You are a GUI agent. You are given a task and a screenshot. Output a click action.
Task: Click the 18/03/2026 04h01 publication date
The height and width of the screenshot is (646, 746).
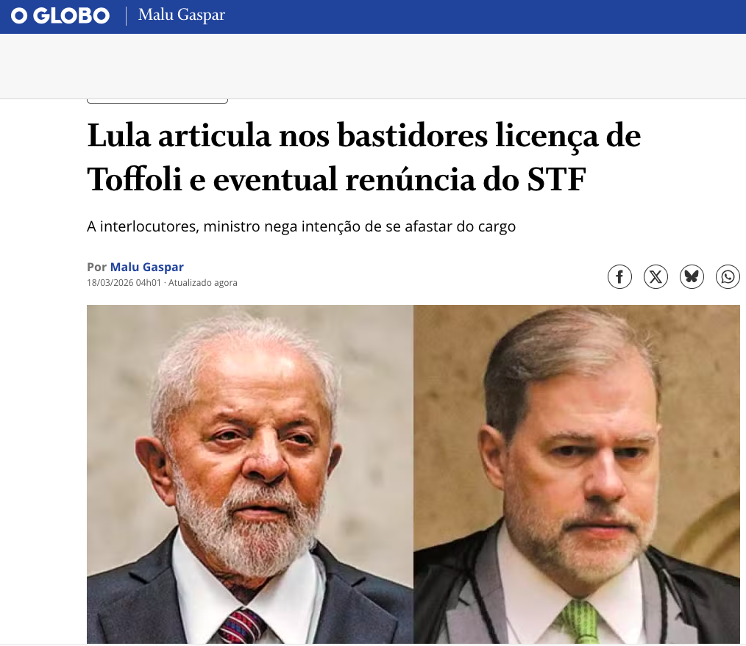(124, 283)
